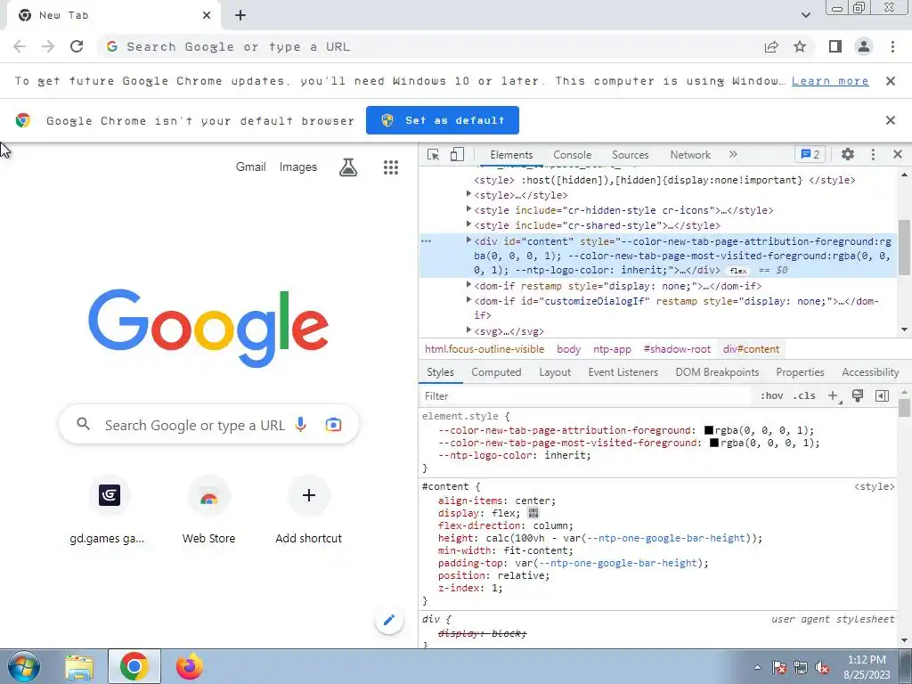The image size is (912, 684).
Task: Open the DOM Breakpoints tab
Action: click(x=717, y=372)
